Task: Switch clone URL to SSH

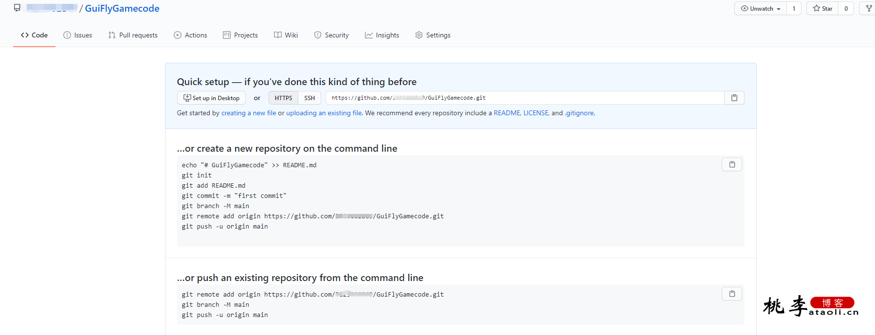Action: pyautogui.click(x=310, y=98)
